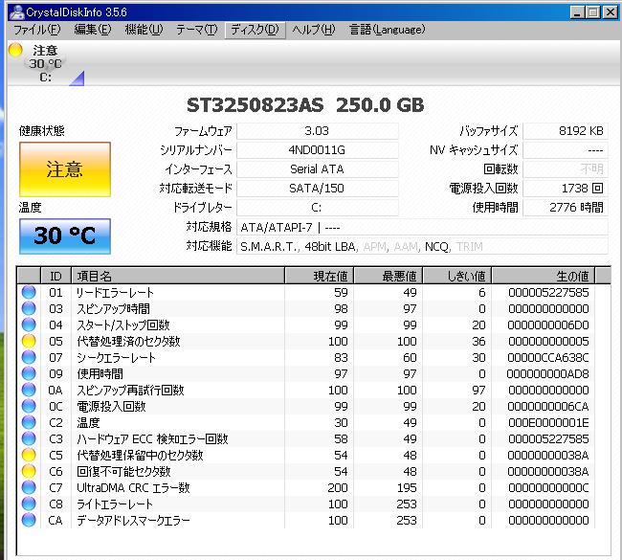Click the drive title ST3250823AS 250.0 GB
Image resolution: width=622 pixels, height=560 pixels.
click(305, 105)
